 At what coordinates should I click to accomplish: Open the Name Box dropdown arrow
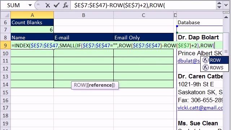click(30, 5)
